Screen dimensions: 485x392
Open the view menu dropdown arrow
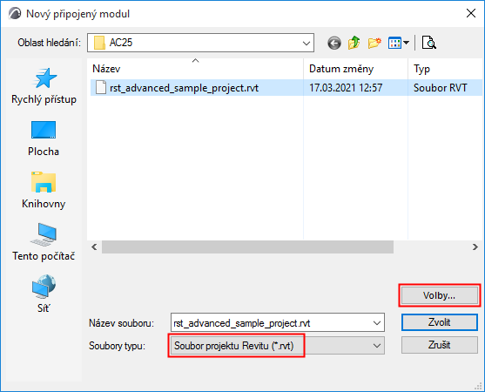406,43
